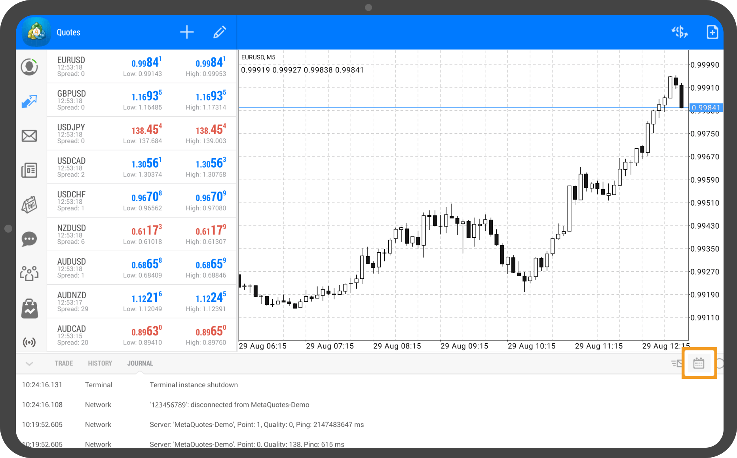Select the GBPUSD quote row
This screenshot has height=458, width=737.
[142, 100]
